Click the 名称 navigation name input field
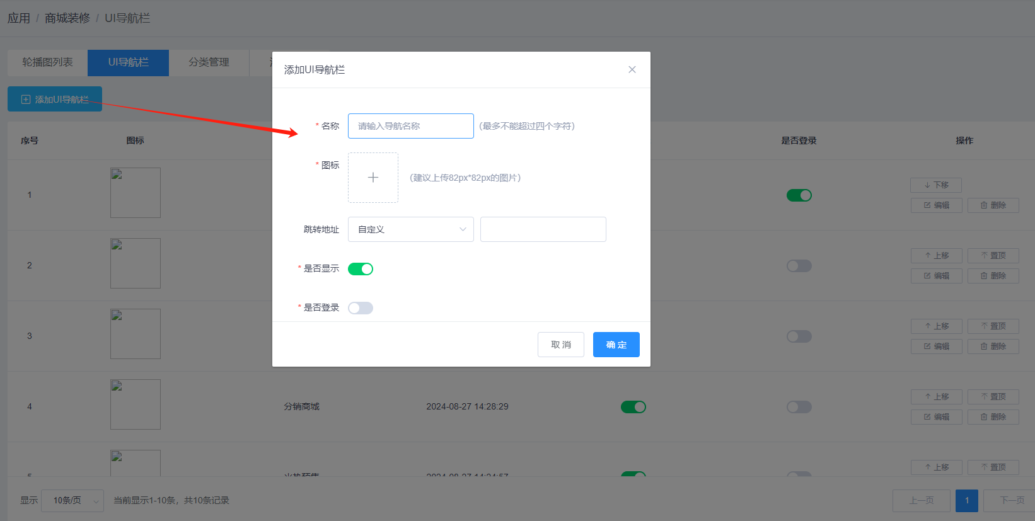Viewport: 1035px width, 521px height. coord(410,126)
